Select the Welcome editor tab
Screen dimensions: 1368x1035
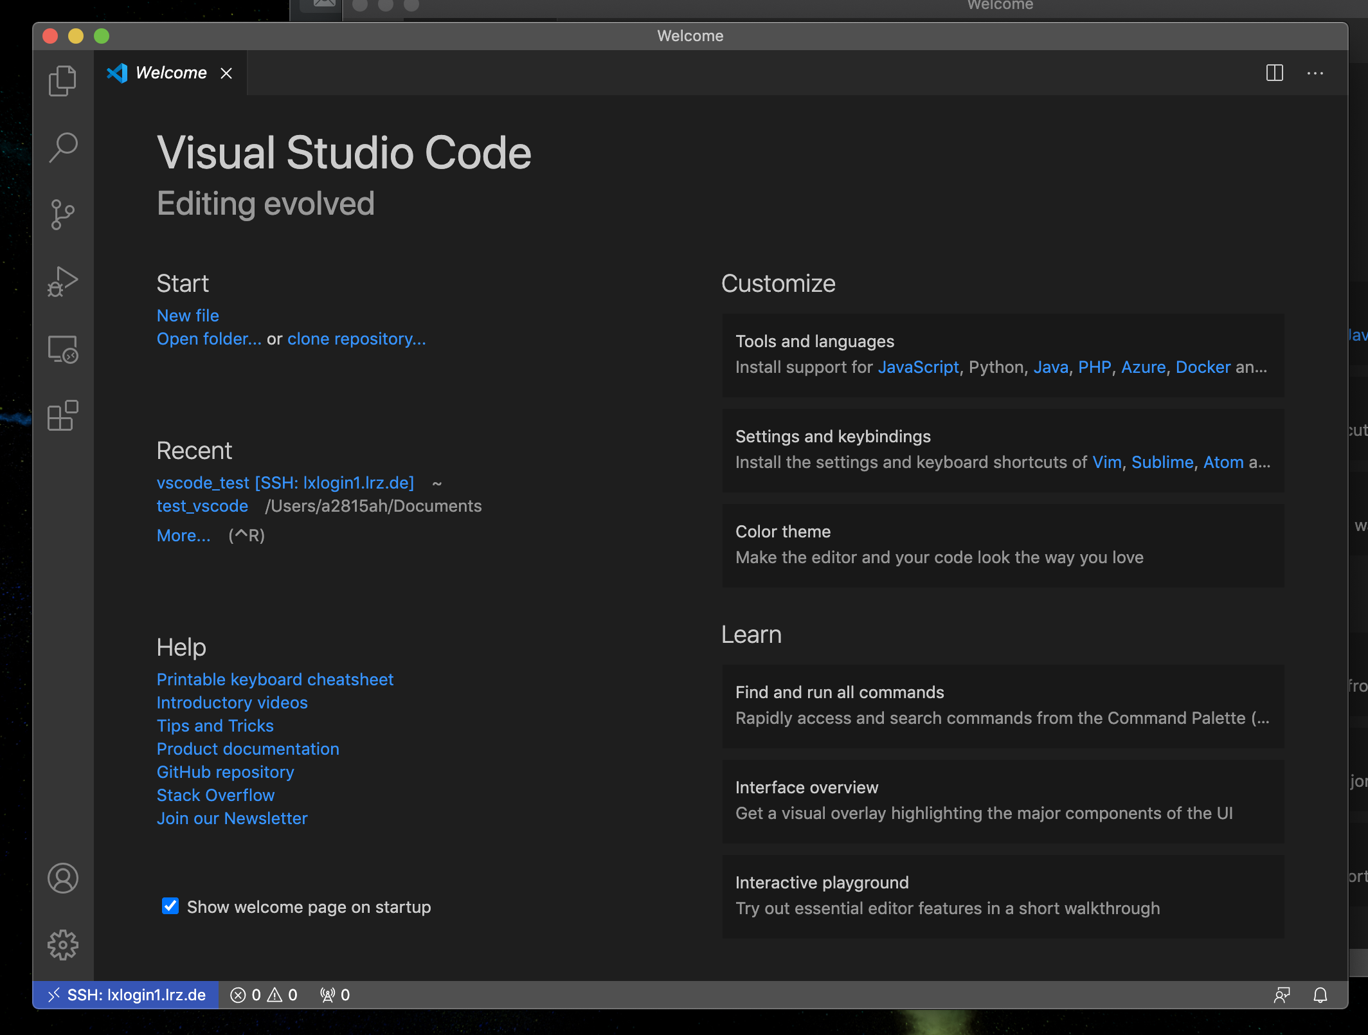[x=171, y=73]
